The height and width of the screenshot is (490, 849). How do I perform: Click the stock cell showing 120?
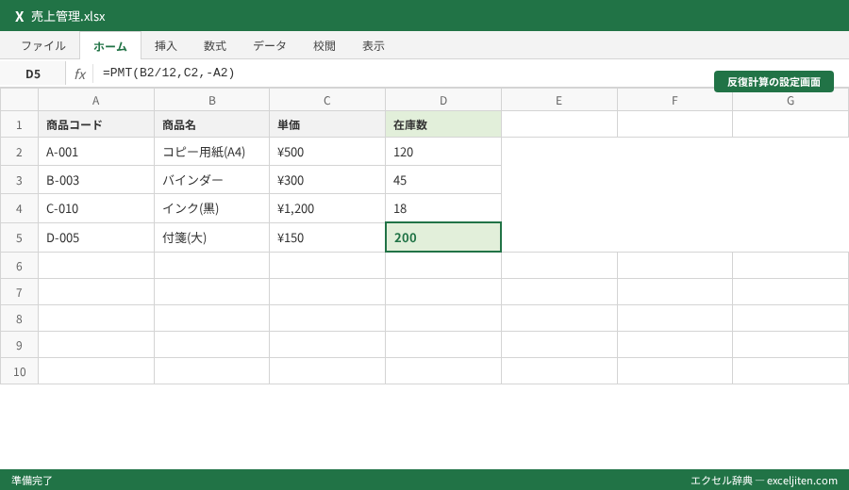[443, 152]
